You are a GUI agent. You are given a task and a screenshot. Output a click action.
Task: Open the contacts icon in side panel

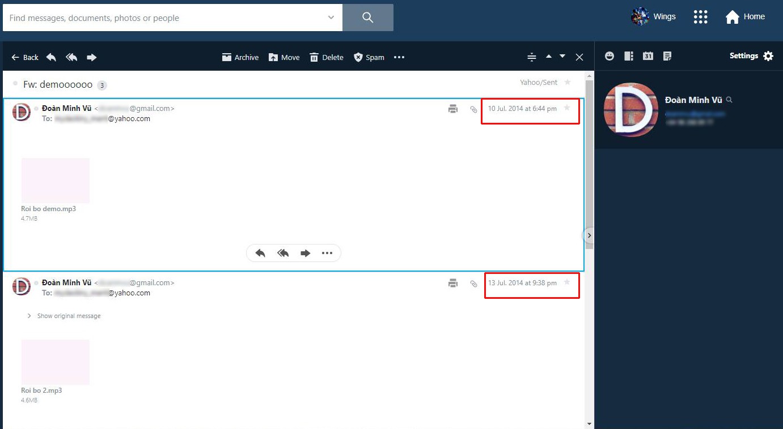tap(629, 56)
